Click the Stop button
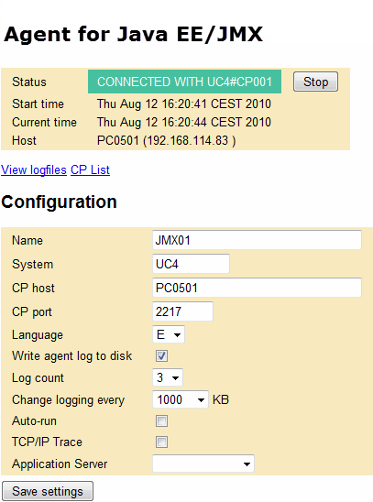373x502 pixels. coord(315,82)
